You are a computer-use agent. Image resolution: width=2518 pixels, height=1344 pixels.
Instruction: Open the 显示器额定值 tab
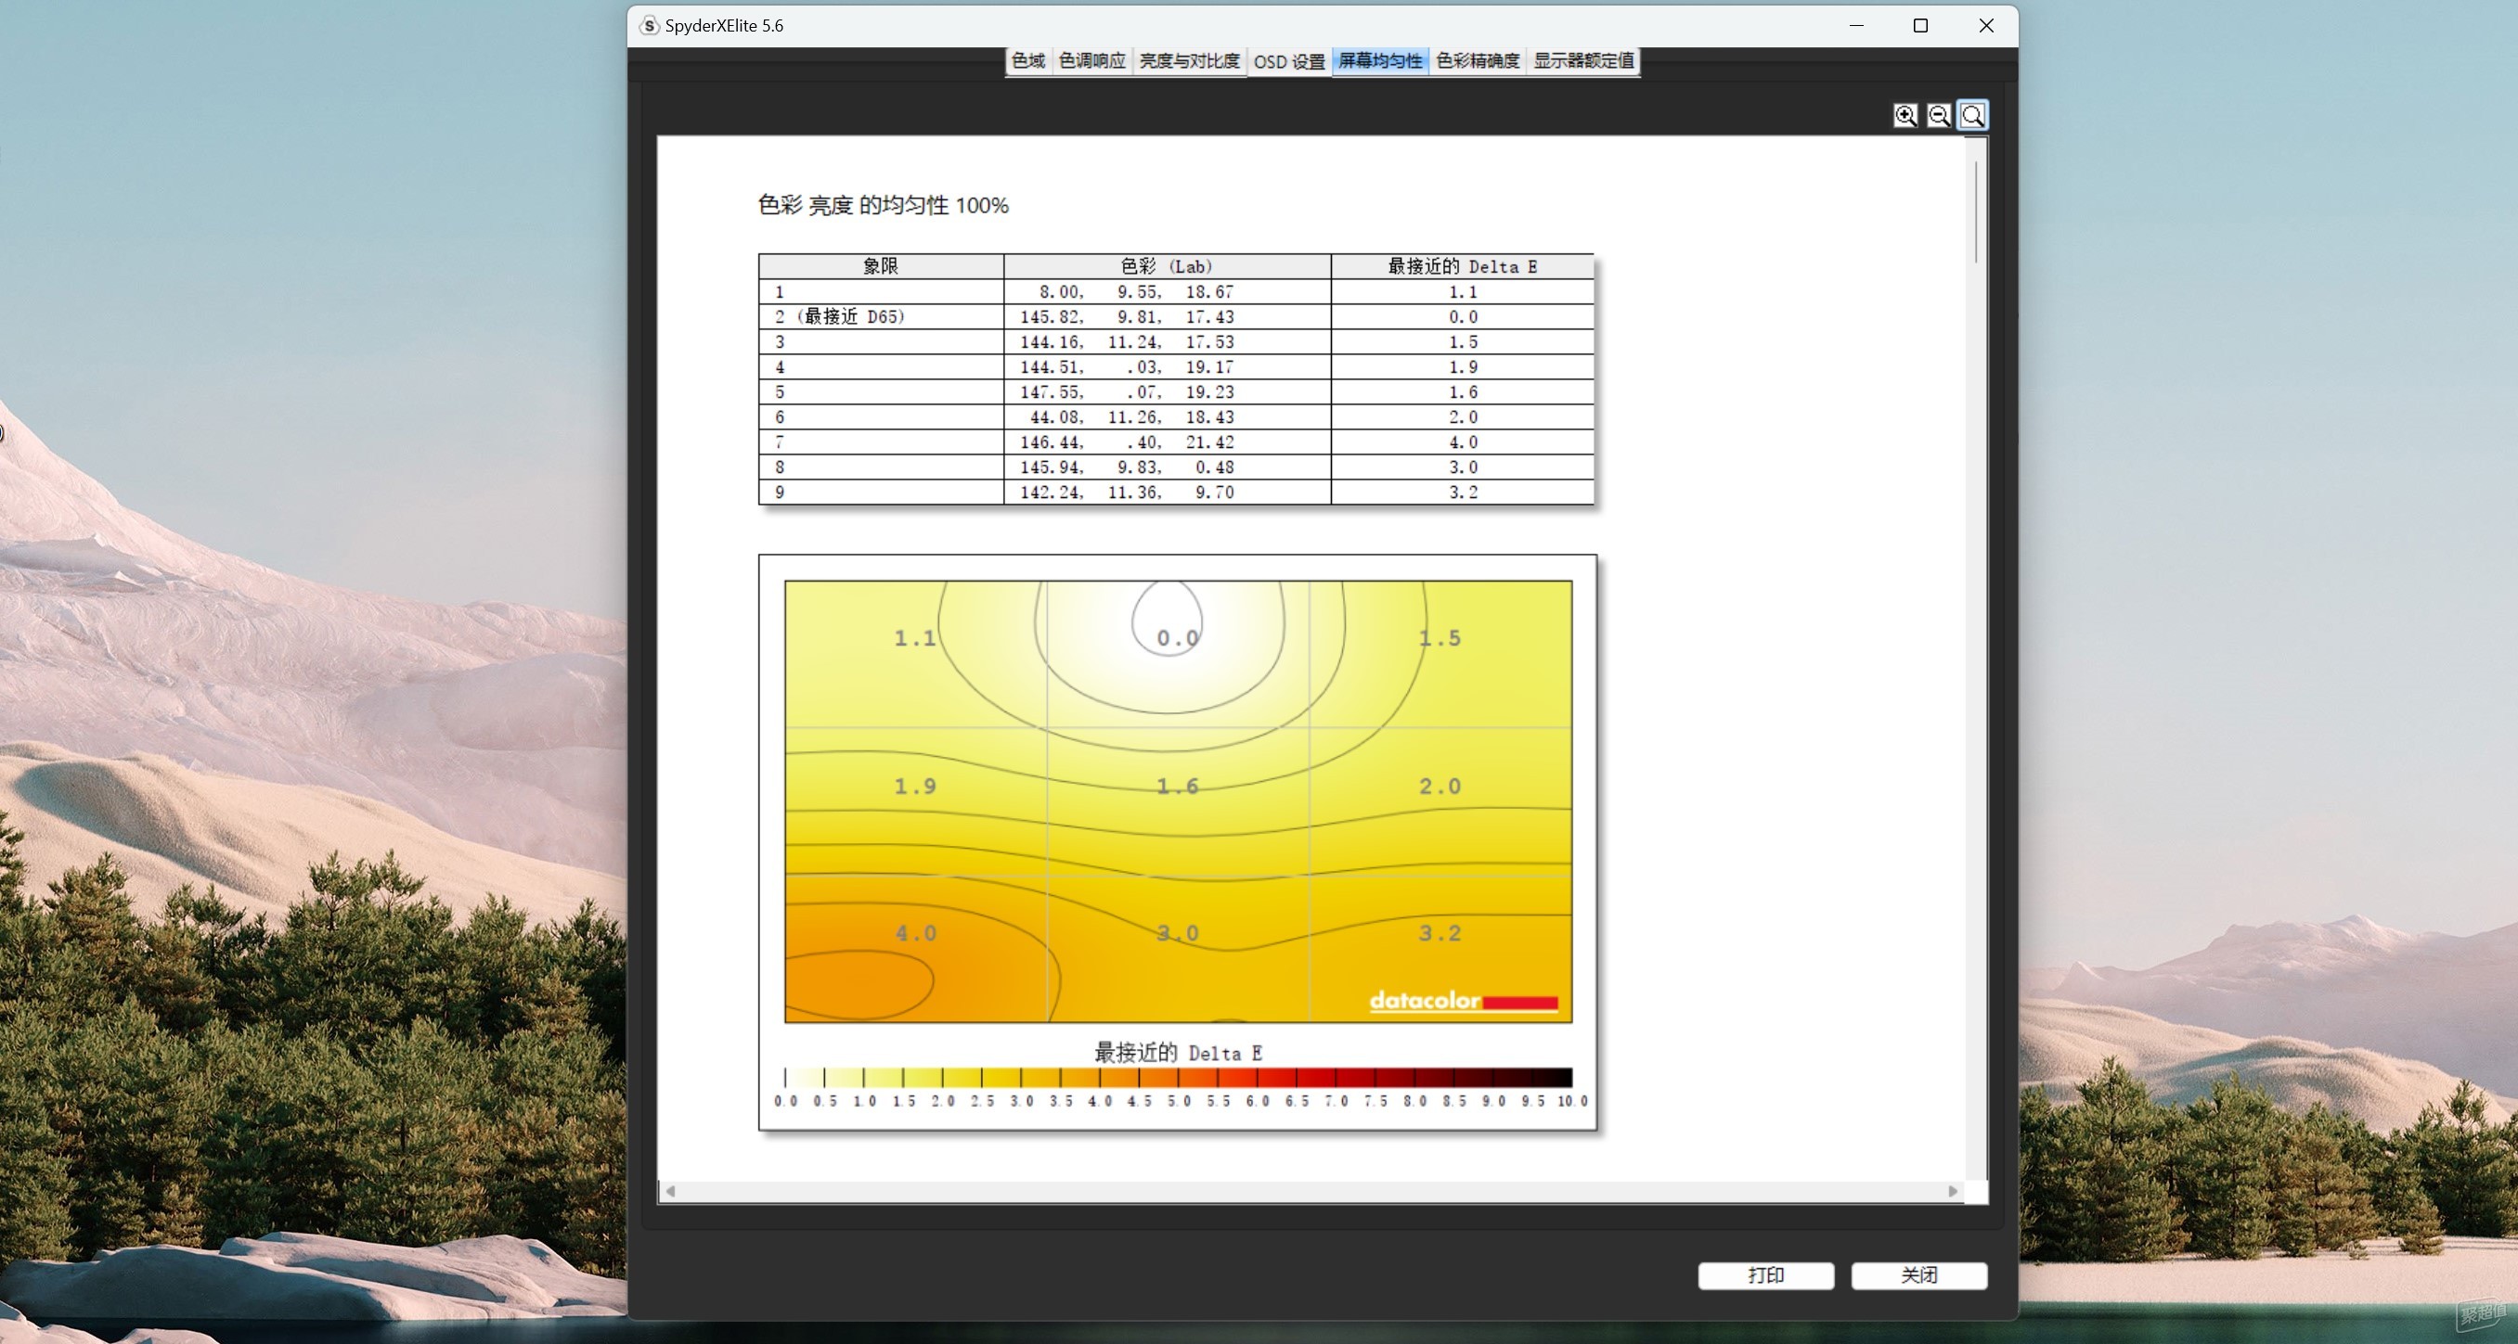(x=1582, y=60)
